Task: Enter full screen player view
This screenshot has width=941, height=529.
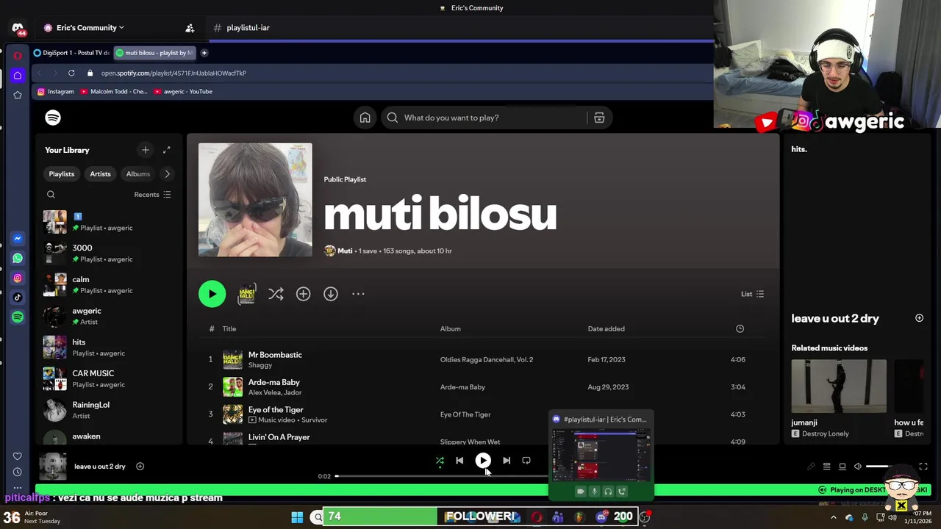Action: point(923,467)
